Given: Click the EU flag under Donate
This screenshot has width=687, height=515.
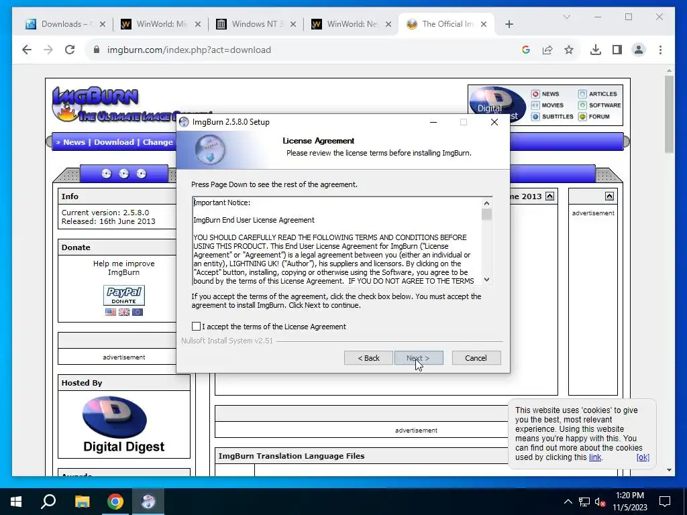Looking at the screenshot, I should pos(138,312).
